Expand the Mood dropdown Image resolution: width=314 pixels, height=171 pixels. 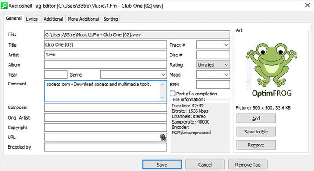click(x=213, y=75)
